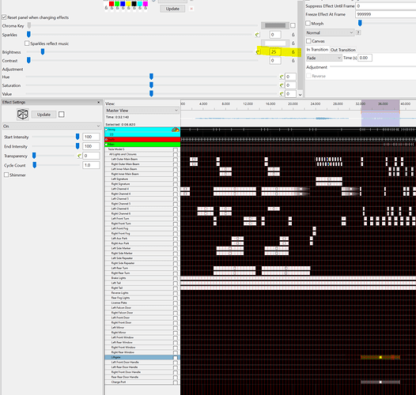Tick the Brake Lights row checkbox
416x395 pixels.
[176, 278]
